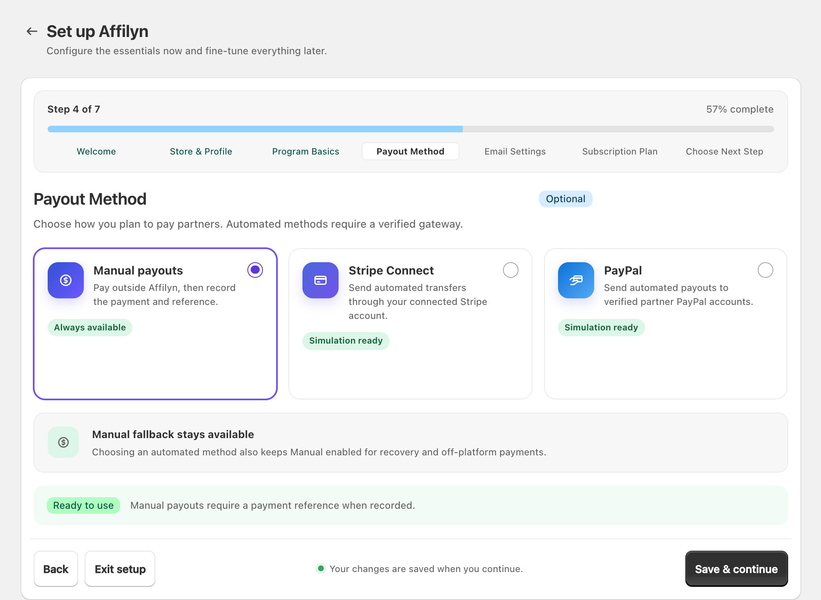Click the PayPal Simulation ready badge
This screenshot has width=821, height=600.
(x=601, y=328)
